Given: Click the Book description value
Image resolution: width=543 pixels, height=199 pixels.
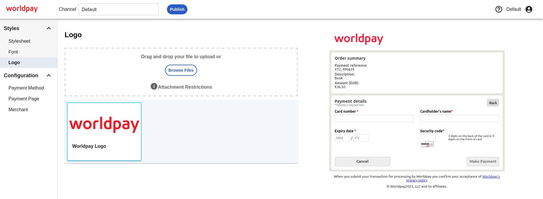Looking at the screenshot, I should click(x=339, y=78).
